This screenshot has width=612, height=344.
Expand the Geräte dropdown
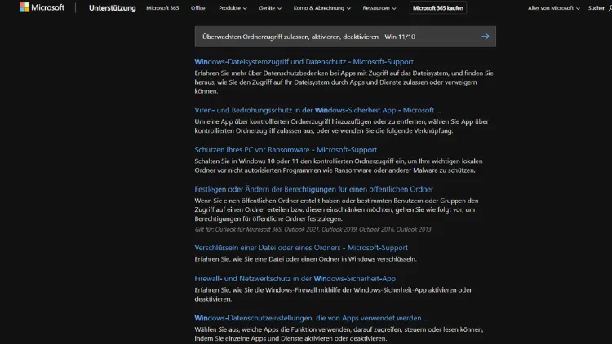270,8
